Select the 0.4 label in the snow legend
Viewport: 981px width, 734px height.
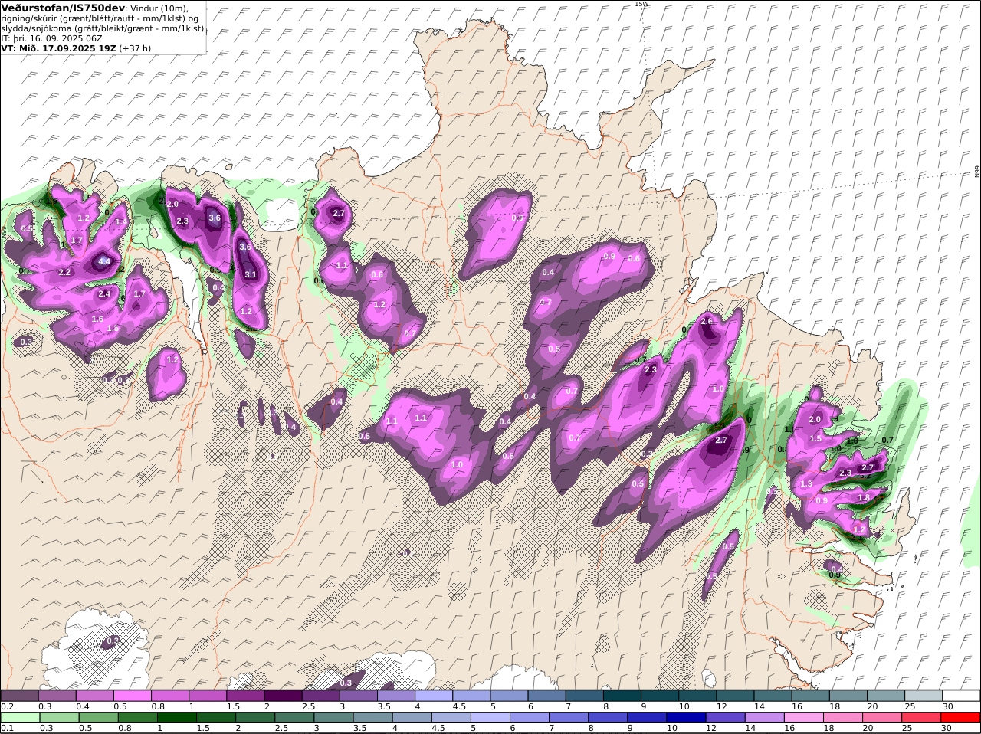click(x=83, y=706)
